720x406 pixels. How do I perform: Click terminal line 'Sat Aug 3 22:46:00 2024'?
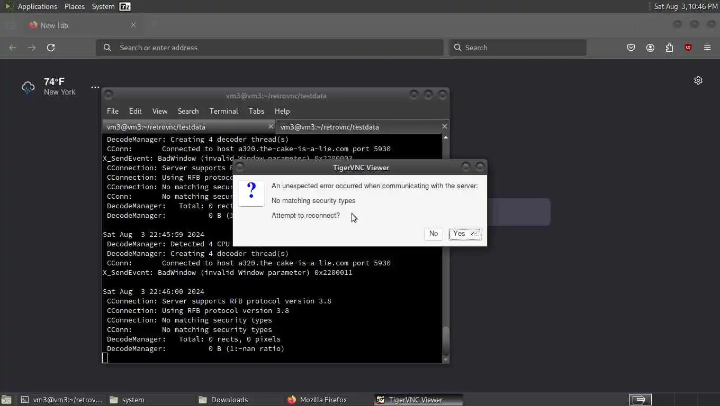click(154, 292)
